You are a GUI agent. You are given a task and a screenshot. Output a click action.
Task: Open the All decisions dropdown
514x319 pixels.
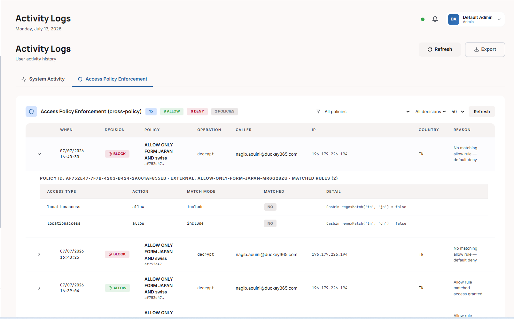pos(430,112)
